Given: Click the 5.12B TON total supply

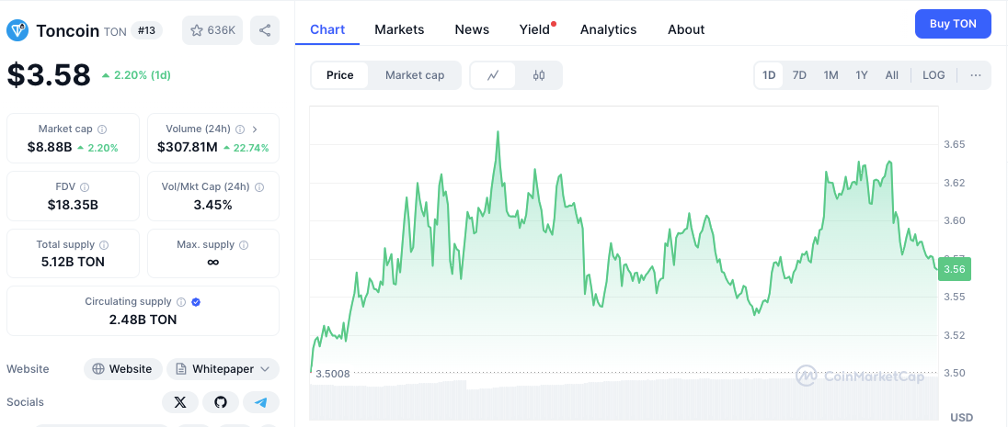Looking at the screenshot, I should point(73,262).
